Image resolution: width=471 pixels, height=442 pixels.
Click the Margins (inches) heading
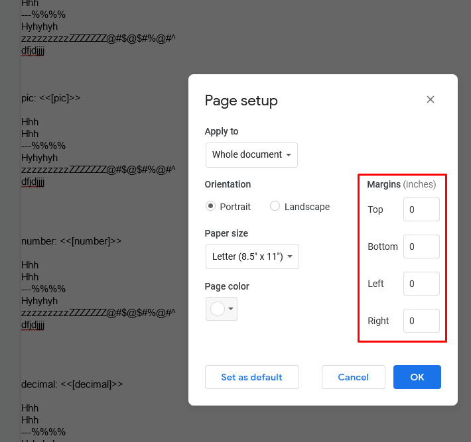[x=401, y=184]
